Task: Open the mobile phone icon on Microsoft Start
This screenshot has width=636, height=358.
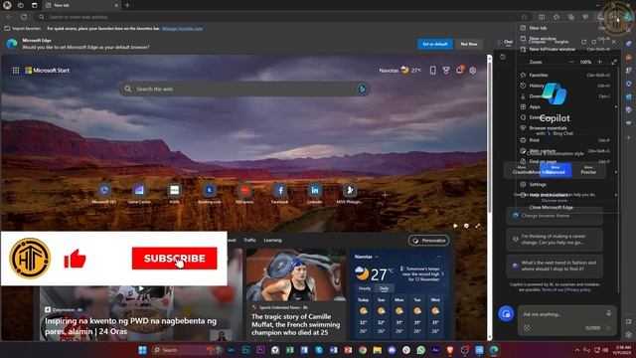Action: click(x=433, y=71)
